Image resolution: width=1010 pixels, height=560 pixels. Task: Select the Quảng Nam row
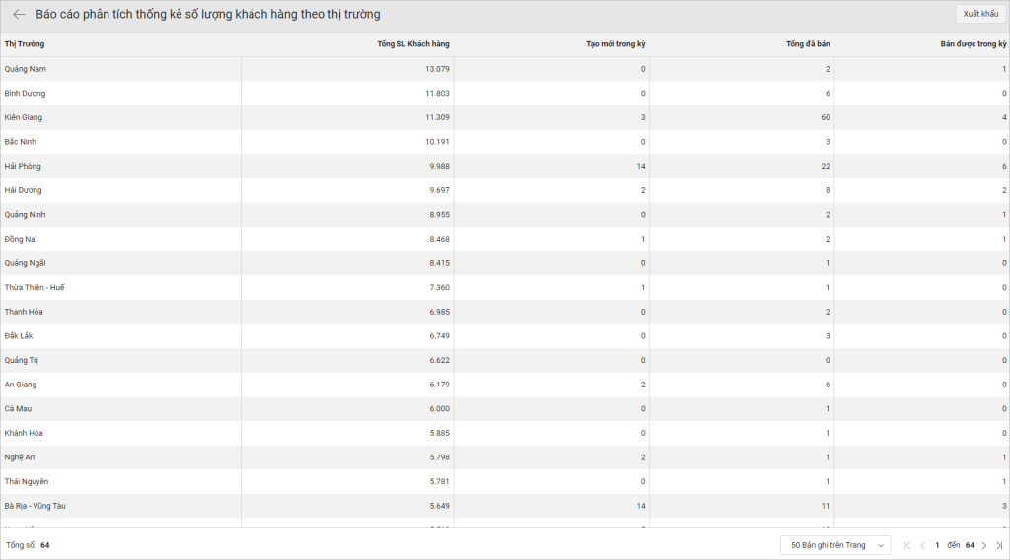coord(505,69)
